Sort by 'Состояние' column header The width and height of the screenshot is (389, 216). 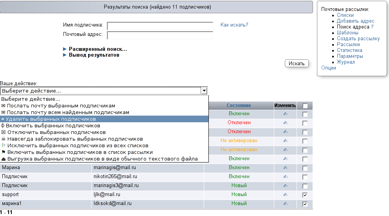[x=239, y=105]
